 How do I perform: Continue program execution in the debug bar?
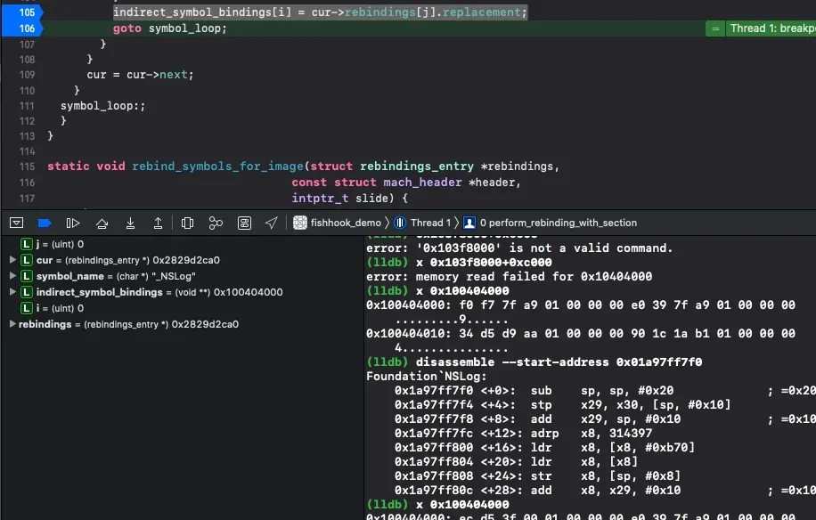click(x=73, y=223)
